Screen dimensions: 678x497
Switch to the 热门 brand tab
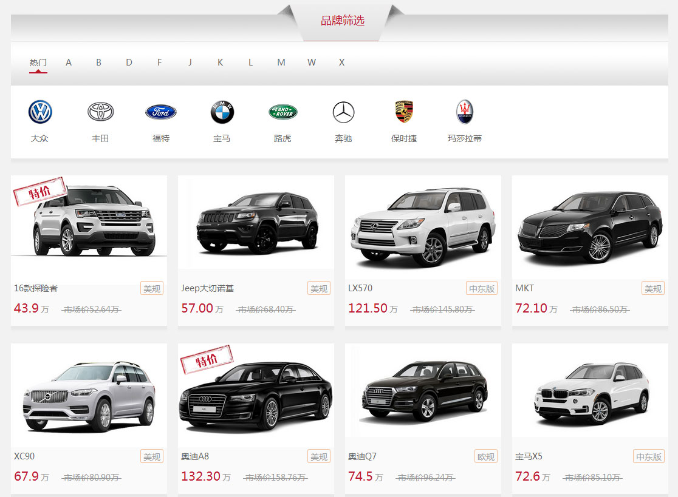click(x=38, y=63)
